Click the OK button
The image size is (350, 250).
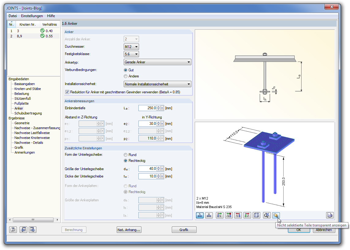pos(299,230)
